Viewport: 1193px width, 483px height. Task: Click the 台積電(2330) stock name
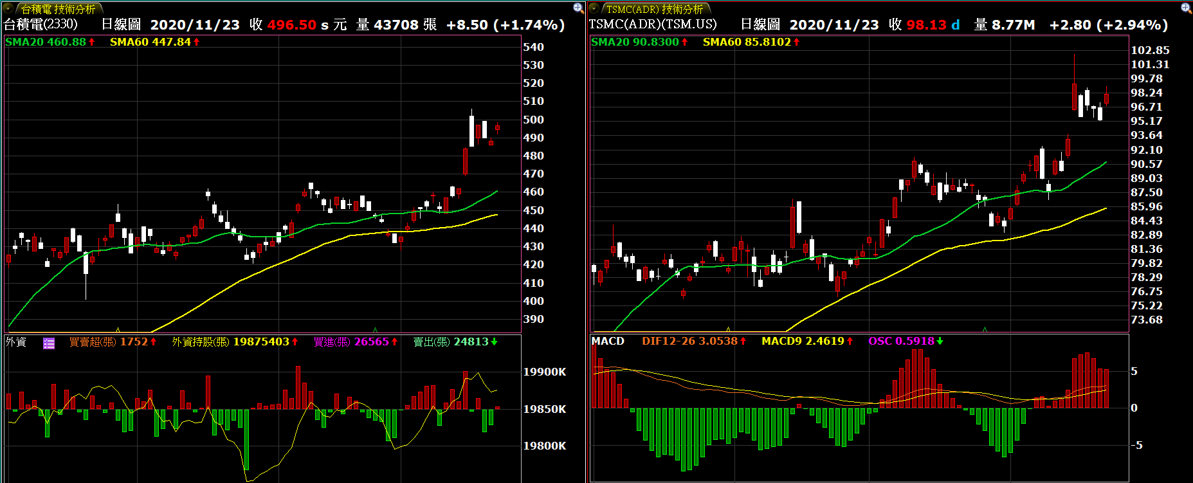pos(41,24)
